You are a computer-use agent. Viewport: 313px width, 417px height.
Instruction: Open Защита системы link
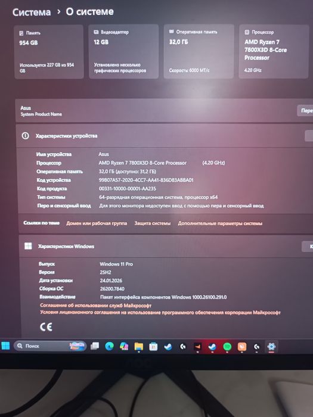click(152, 223)
